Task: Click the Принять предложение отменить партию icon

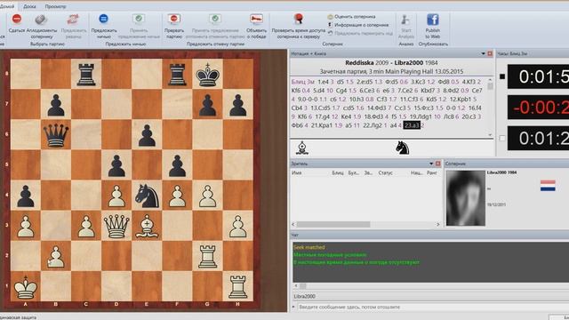Action: pos(215,19)
